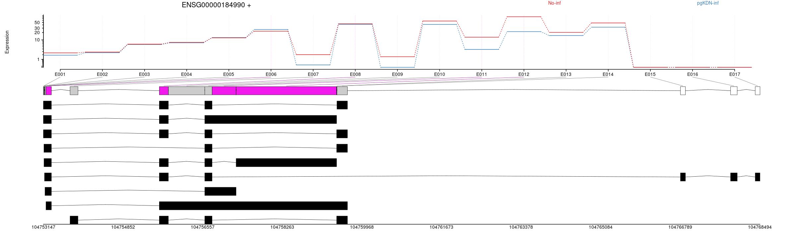Click exon label E007
The image size is (796, 232).
313,74
